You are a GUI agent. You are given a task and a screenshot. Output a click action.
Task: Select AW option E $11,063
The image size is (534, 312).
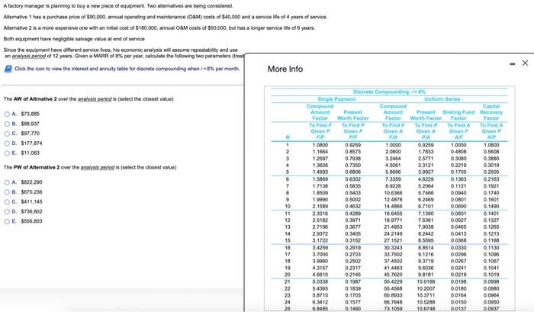[7, 153]
